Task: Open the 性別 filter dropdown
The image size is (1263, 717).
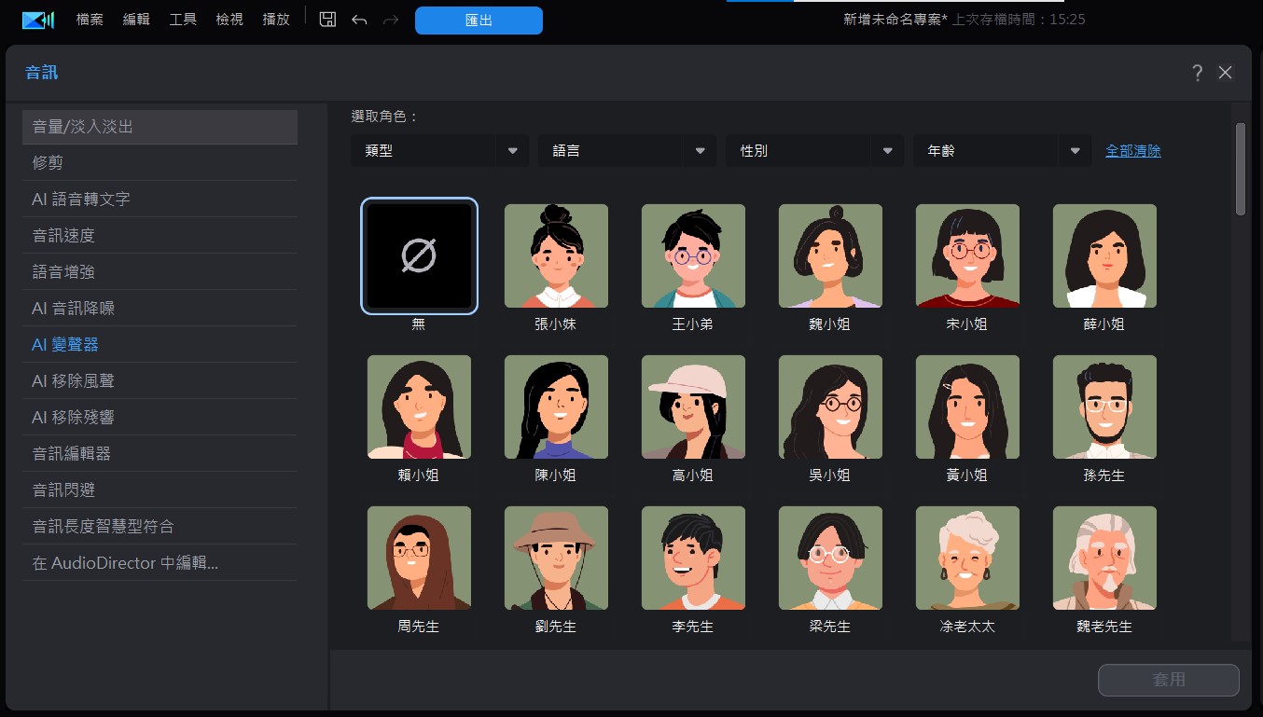Action: click(813, 150)
